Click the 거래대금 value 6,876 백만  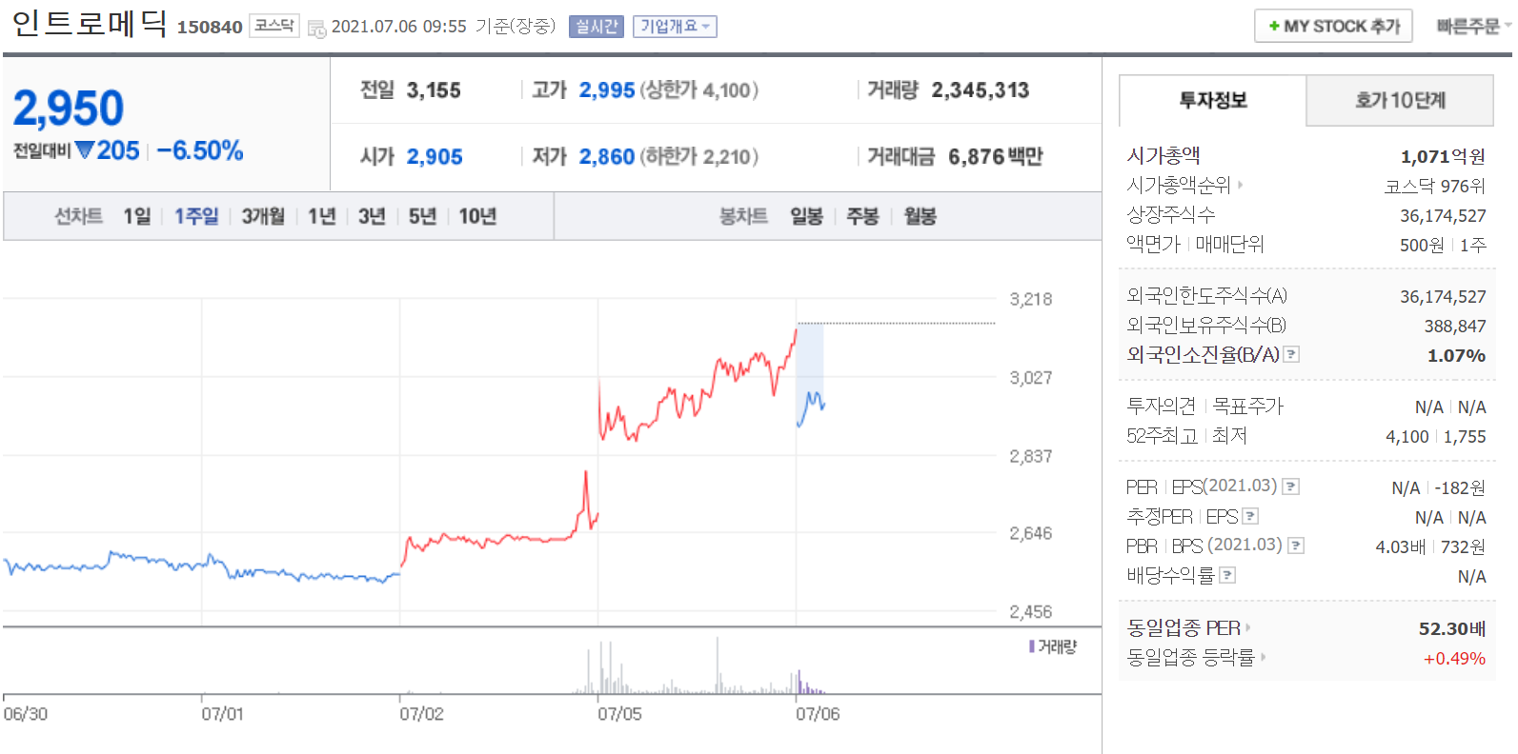(996, 157)
